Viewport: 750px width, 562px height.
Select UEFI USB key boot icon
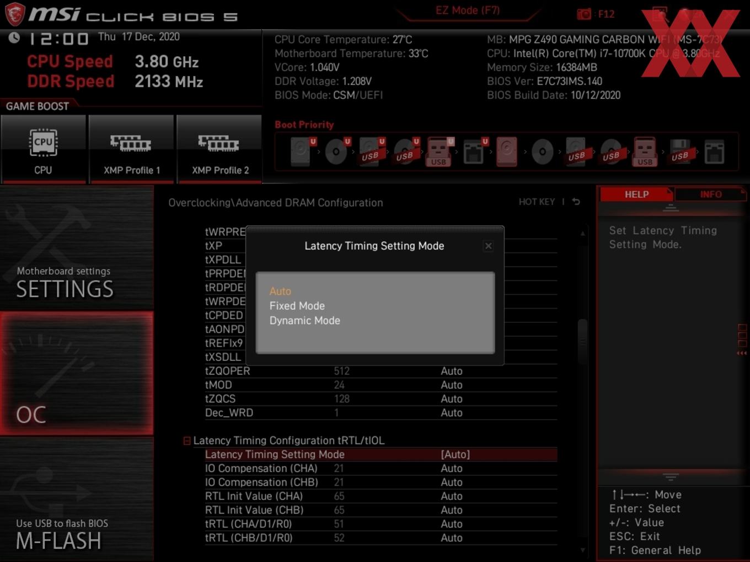(x=440, y=152)
